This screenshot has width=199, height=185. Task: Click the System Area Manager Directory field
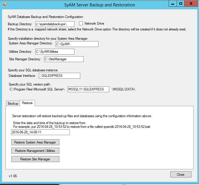(77, 44)
